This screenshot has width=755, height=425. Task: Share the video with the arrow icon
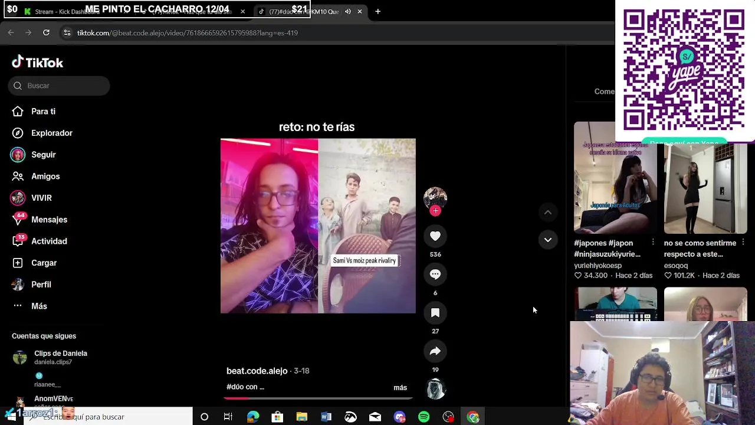[435, 351]
